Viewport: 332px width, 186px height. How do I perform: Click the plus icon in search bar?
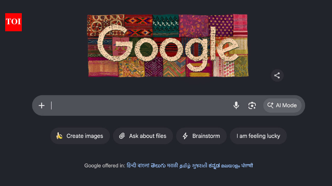pos(41,105)
